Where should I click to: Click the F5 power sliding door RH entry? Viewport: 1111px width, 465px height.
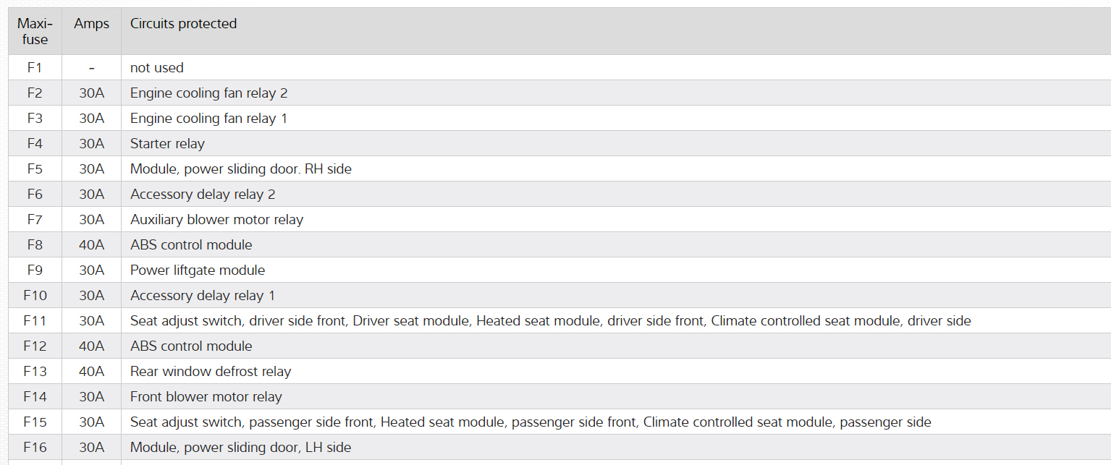click(240, 169)
